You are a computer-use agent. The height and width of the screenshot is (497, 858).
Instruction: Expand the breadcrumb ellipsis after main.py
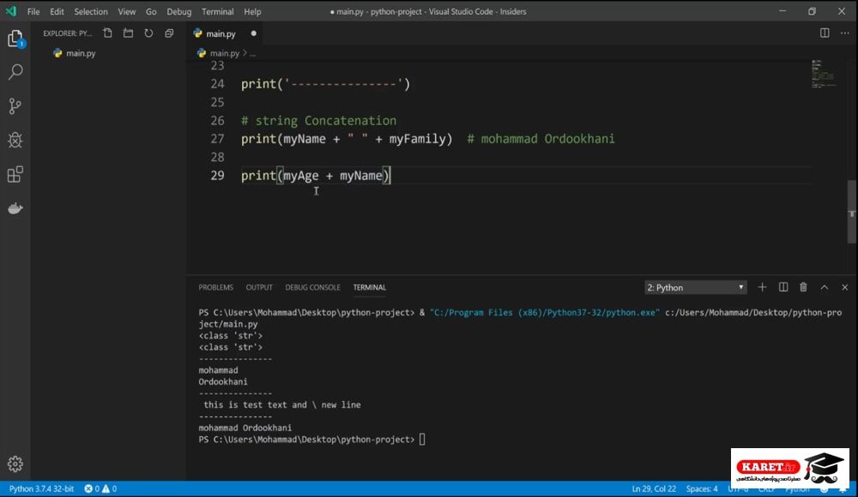pyautogui.click(x=252, y=54)
